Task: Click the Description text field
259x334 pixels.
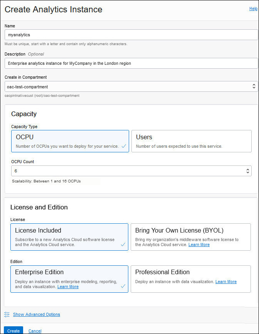Action: [132, 63]
